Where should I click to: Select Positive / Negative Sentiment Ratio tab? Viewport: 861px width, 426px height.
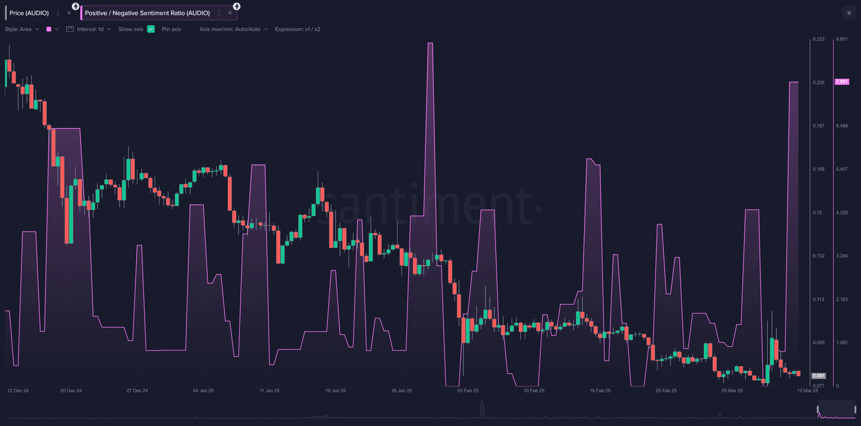pos(147,13)
